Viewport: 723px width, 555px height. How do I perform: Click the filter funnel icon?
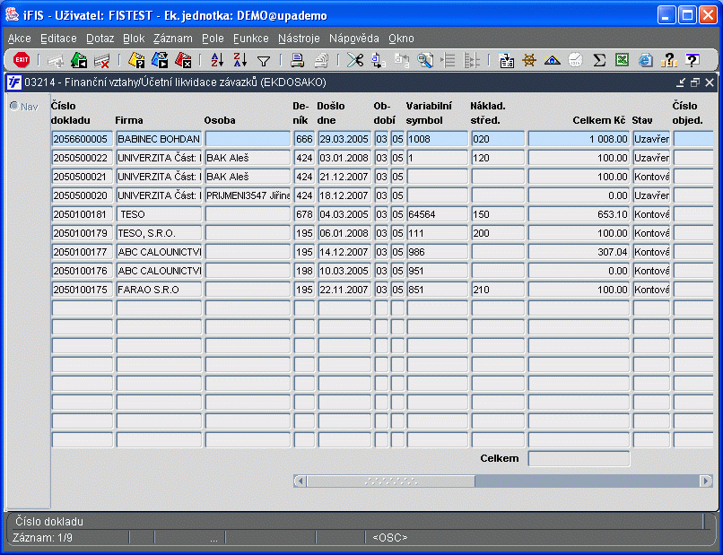264,61
